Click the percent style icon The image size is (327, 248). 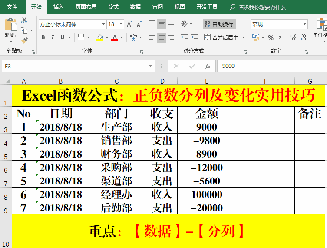(271, 37)
